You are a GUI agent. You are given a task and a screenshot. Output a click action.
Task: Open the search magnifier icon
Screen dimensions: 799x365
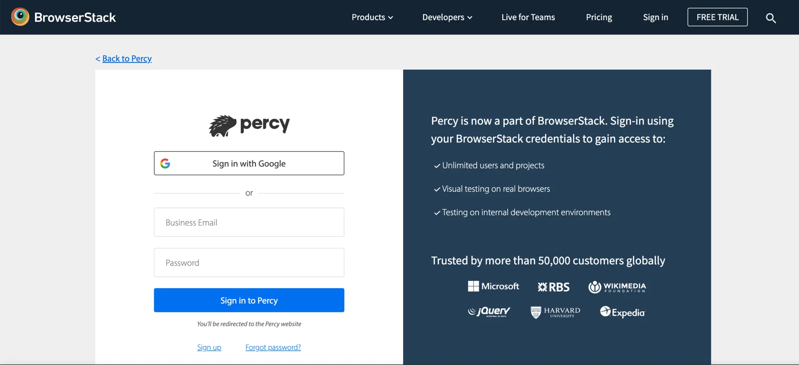tap(771, 18)
